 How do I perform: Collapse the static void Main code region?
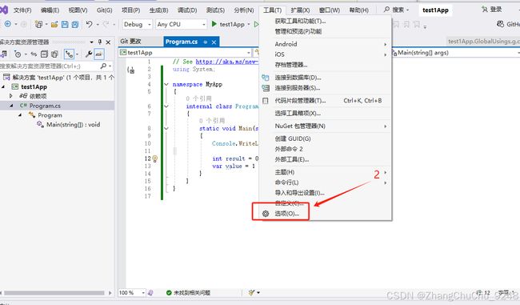coord(166,128)
